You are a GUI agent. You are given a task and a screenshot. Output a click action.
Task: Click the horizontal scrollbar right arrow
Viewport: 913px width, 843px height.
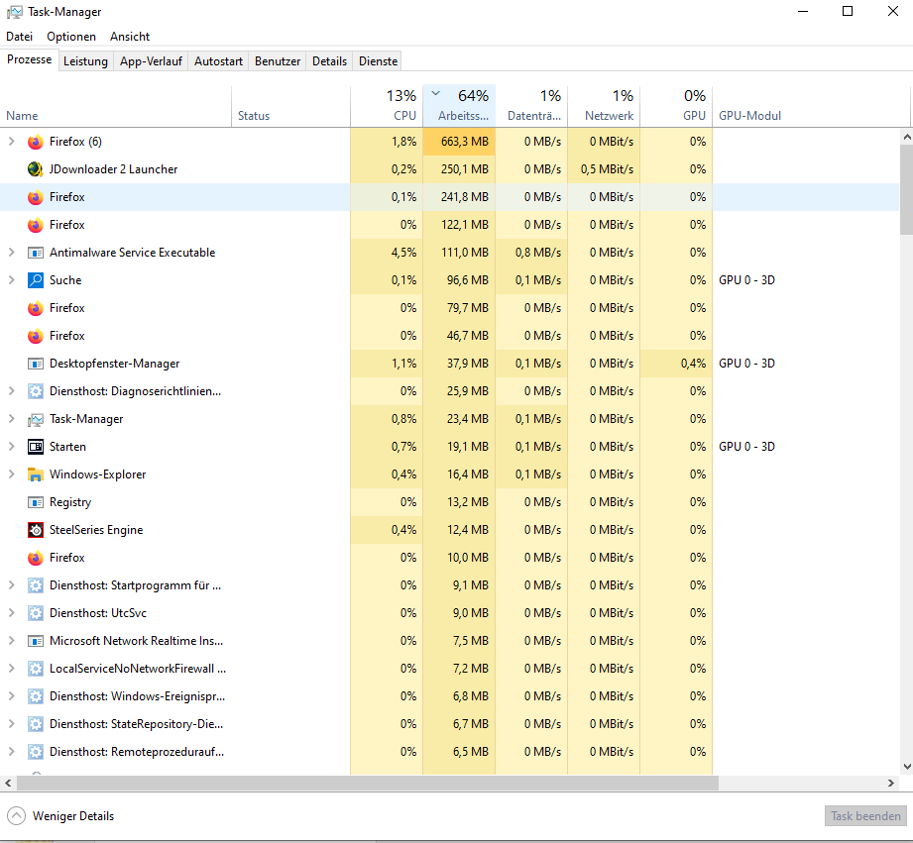tap(891, 784)
